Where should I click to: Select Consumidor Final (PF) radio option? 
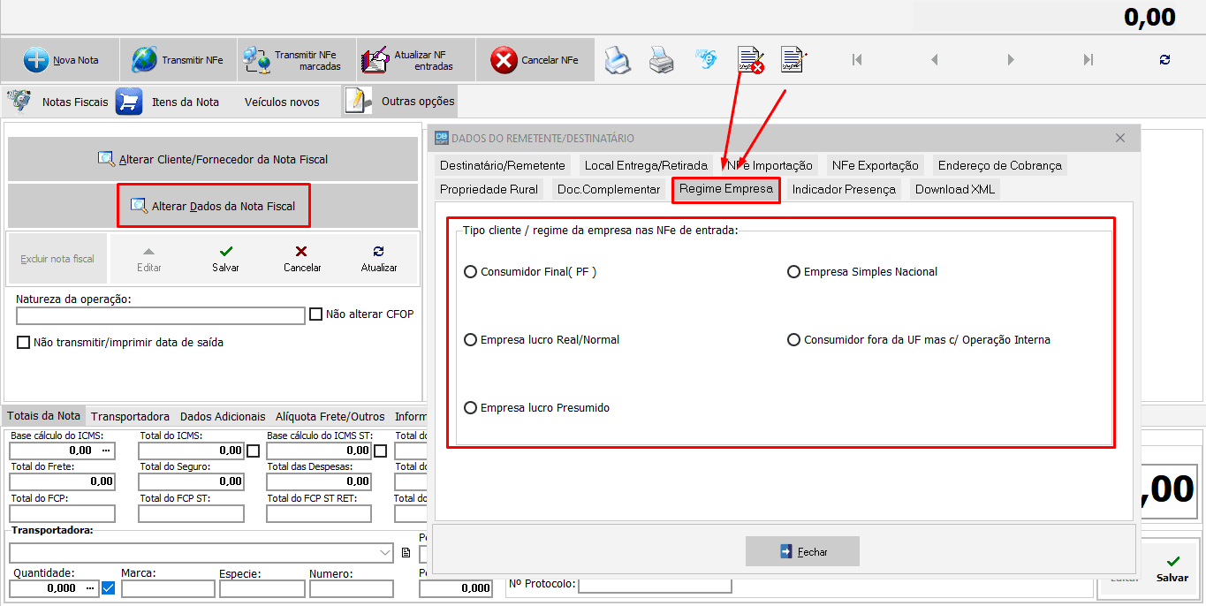point(471,272)
